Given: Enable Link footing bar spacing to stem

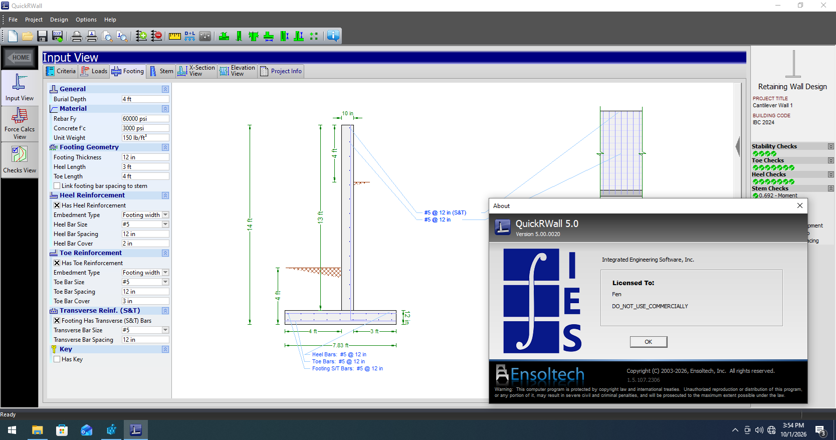Looking at the screenshot, I should (57, 186).
